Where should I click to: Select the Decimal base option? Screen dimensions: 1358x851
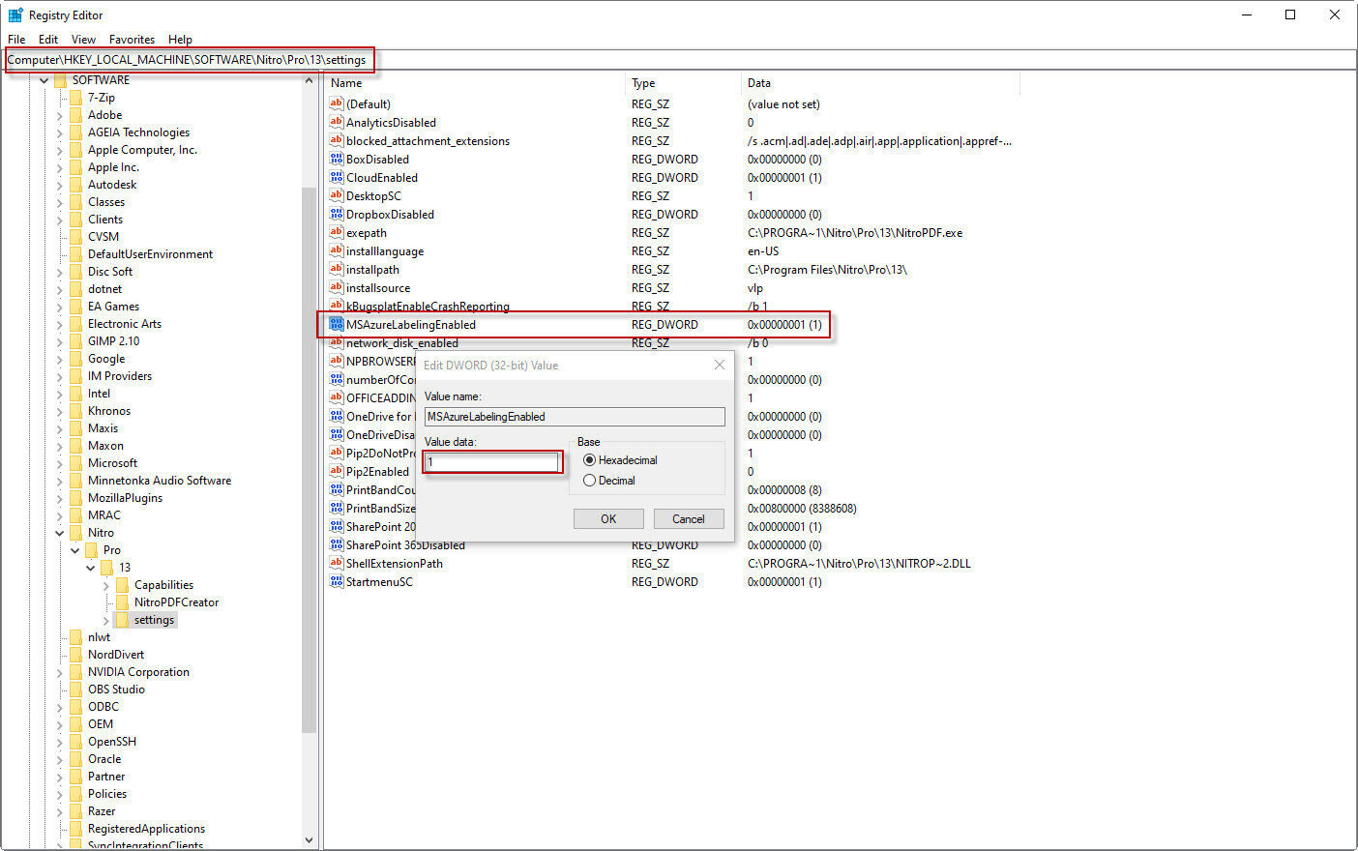(x=589, y=481)
